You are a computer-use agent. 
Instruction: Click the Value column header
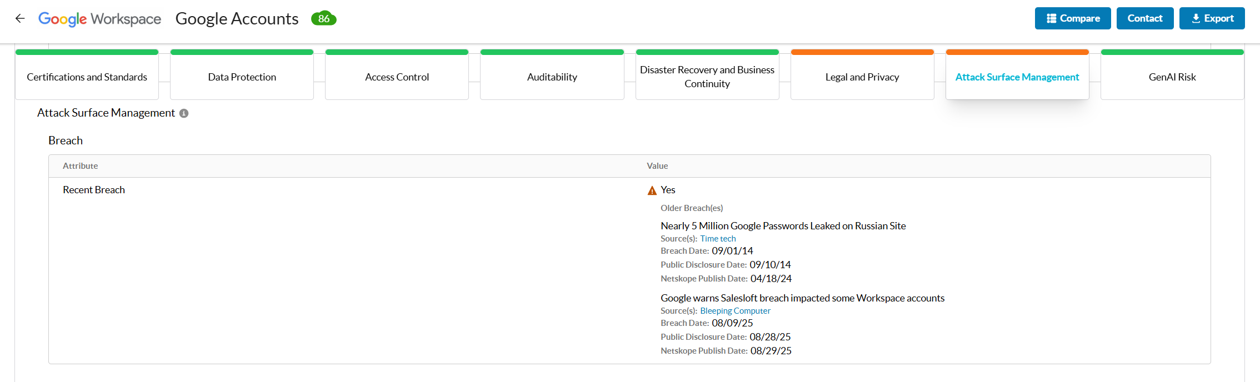tap(657, 166)
